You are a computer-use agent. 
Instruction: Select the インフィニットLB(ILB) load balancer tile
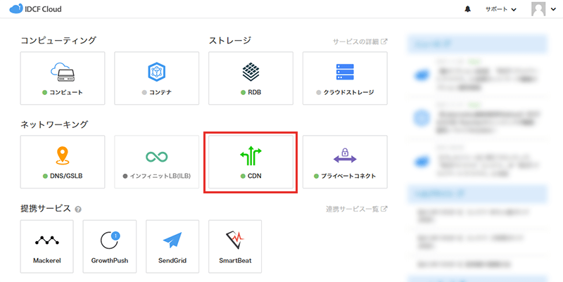point(156,162)
